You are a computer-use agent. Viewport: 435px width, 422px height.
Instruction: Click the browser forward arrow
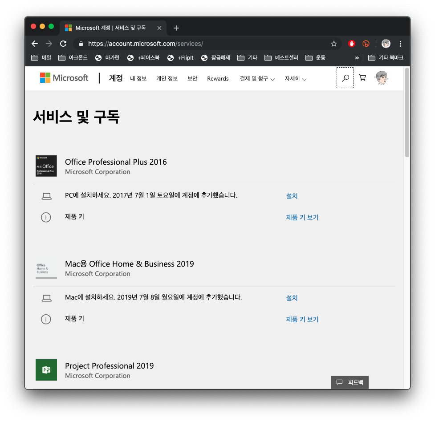(x=49, y=44)
